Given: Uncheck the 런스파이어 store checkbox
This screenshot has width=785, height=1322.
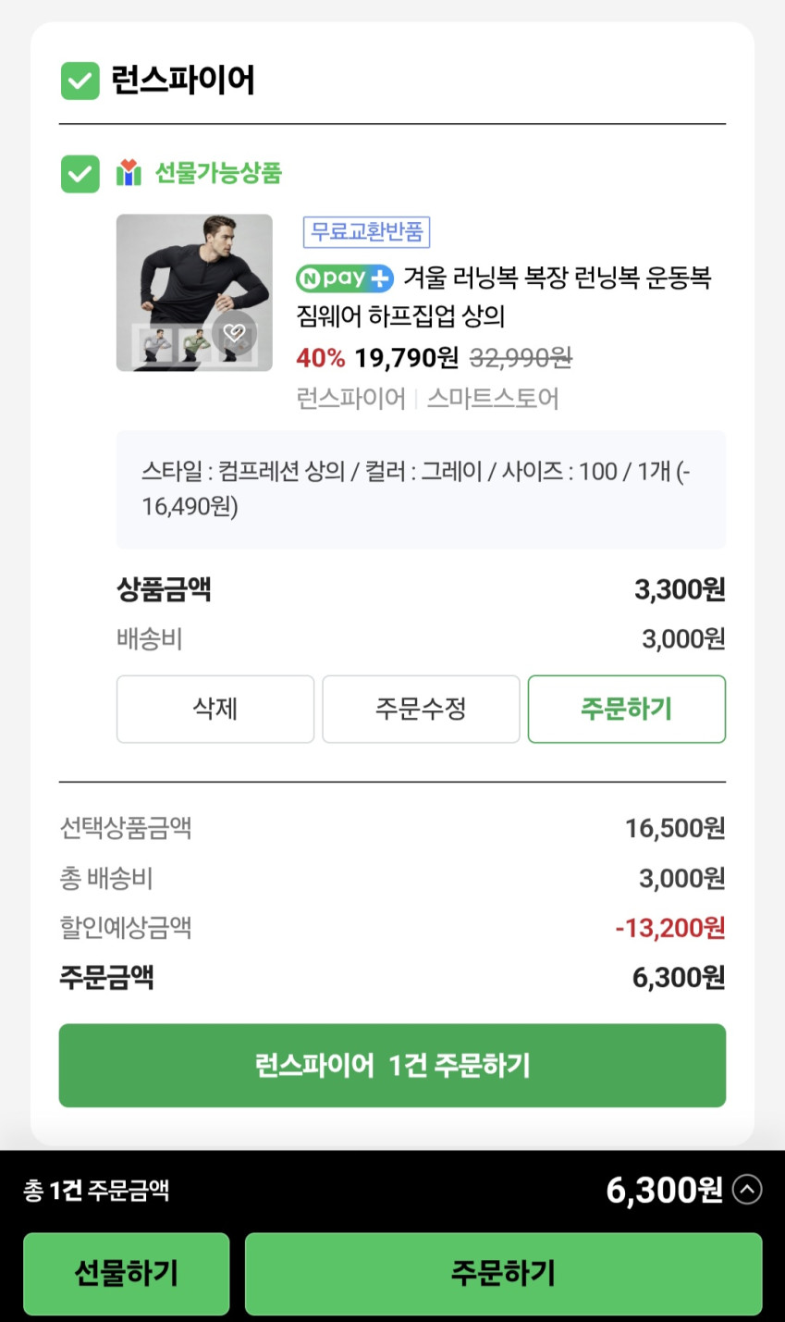Looking at the screenshot, I should tap(80, 80).
